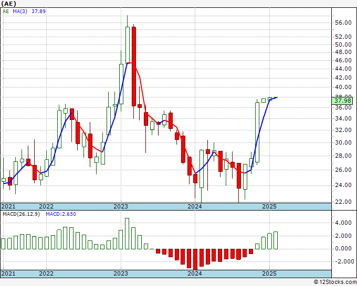Screen dimensions: 357x286
Task: Select the 2024 marker on price timeline
Action: coord(195,206)
